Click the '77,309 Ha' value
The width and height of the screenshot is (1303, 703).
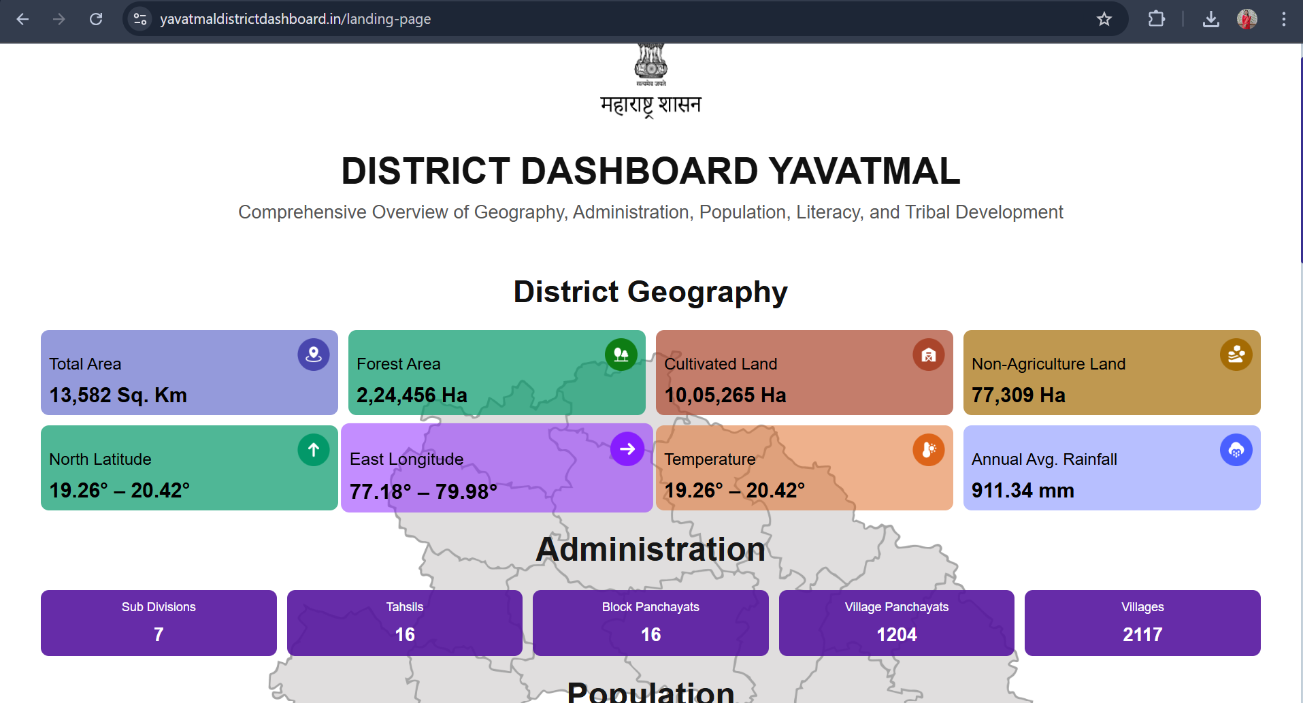1019,395
